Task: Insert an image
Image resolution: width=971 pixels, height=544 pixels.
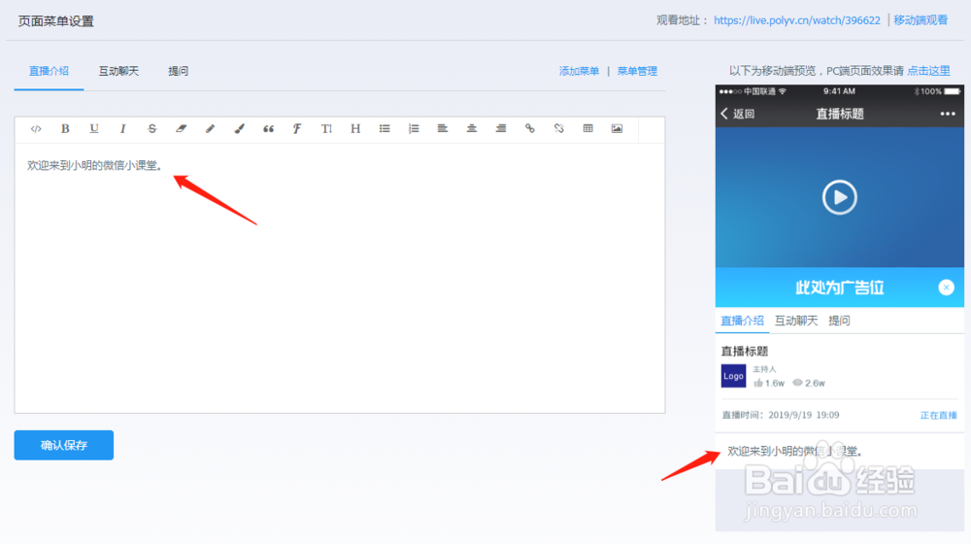Action: pos(617,129)
